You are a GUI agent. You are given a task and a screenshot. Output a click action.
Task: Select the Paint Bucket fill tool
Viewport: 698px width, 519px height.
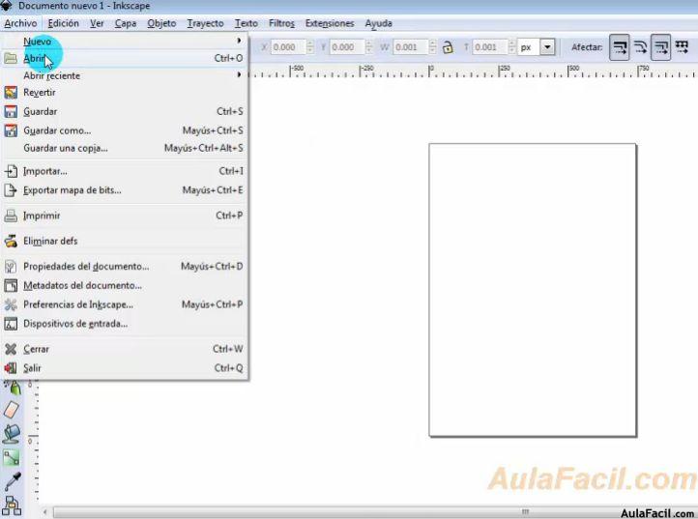pos(12,434)
